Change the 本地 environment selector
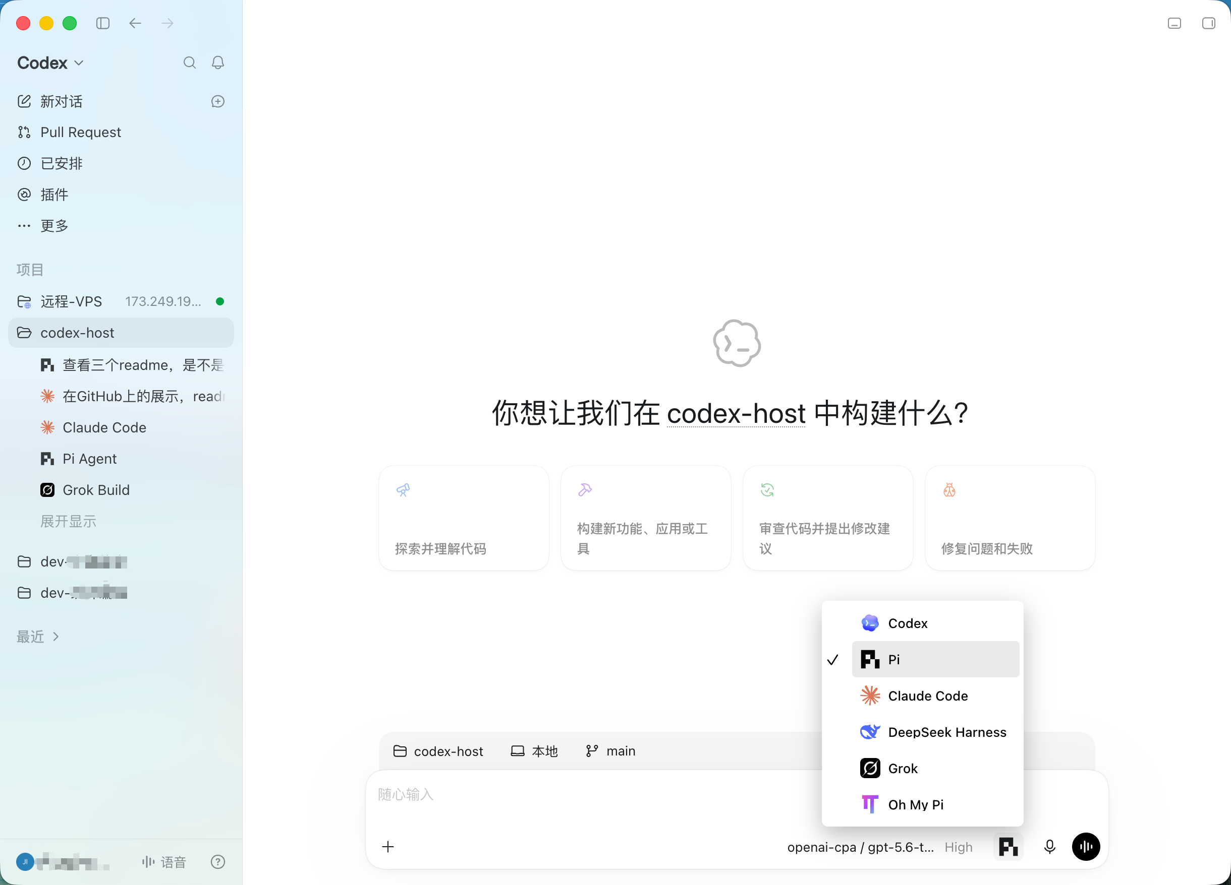This screenshot has width=1231, height=885. pos(534,751)
